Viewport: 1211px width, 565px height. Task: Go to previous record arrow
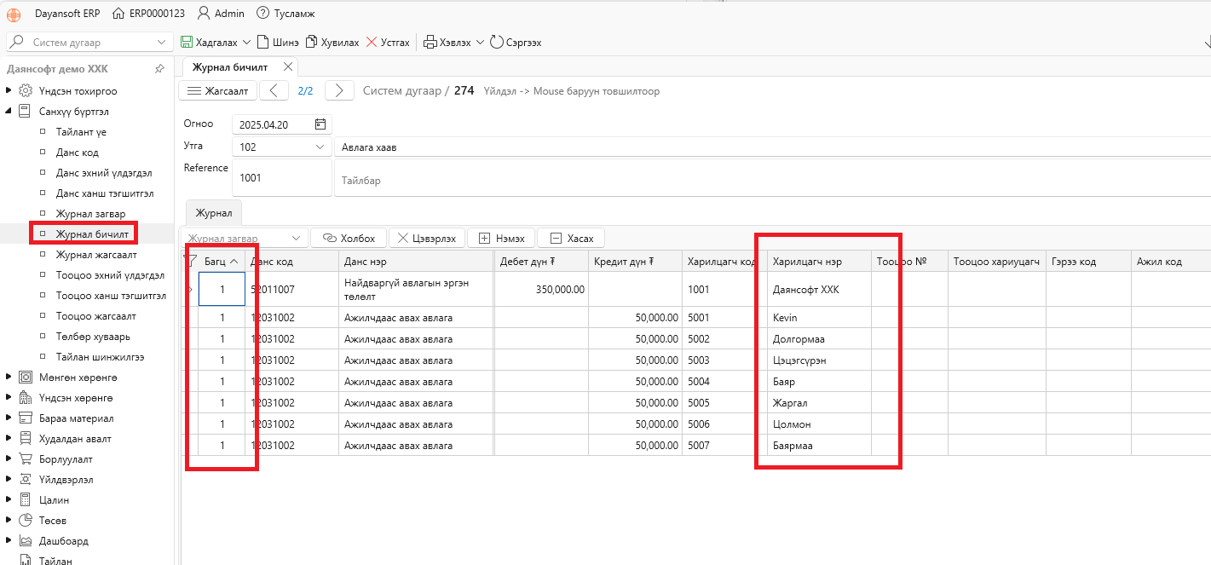[274, 90]
